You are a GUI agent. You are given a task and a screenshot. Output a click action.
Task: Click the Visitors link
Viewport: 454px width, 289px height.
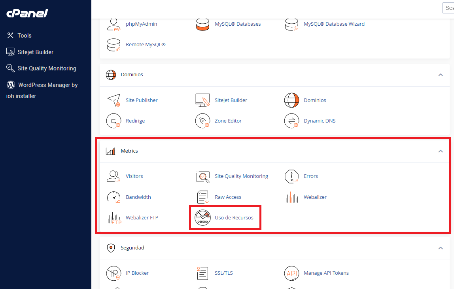134,176
